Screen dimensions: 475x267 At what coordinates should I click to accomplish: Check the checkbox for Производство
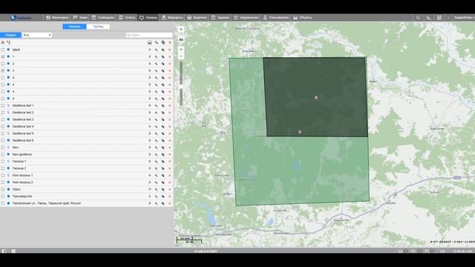[3, 196]
